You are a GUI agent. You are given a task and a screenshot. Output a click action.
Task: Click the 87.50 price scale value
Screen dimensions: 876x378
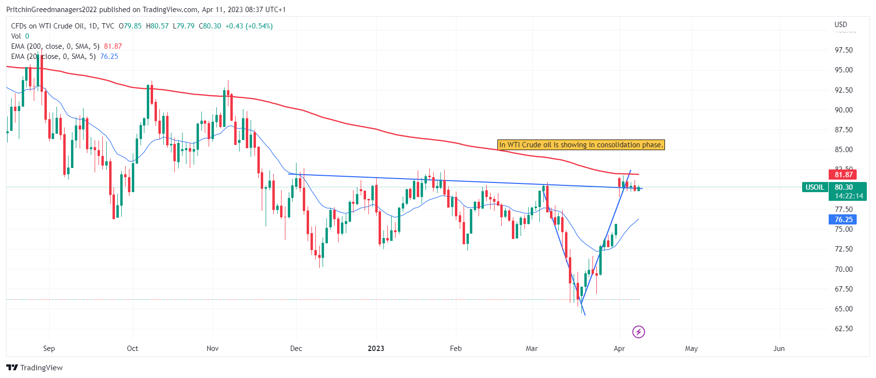click(x=844, y=130)
